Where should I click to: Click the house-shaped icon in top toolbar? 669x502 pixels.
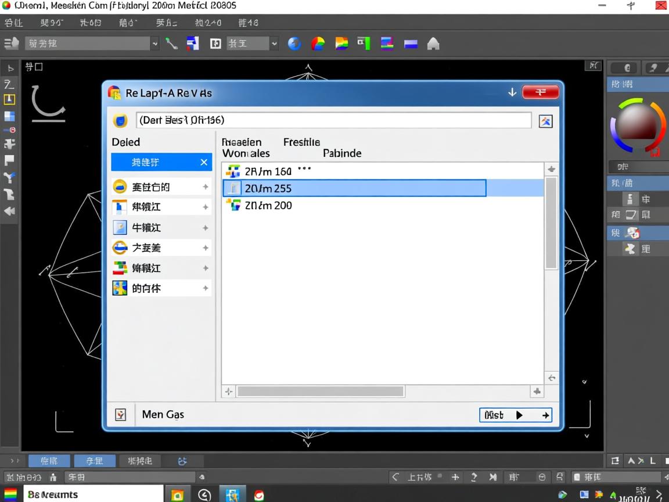(433, 44)
